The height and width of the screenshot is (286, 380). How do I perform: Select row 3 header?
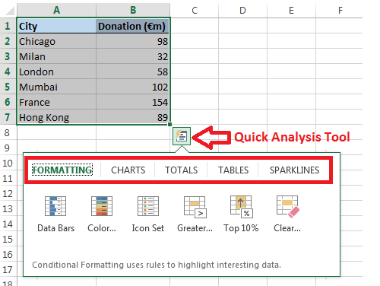coord(8,56)
